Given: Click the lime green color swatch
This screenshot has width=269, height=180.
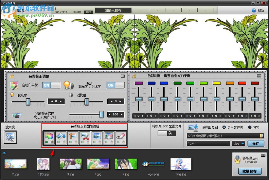Looking at the screenshot, I should pyautogui.click(x=204, y=83).
